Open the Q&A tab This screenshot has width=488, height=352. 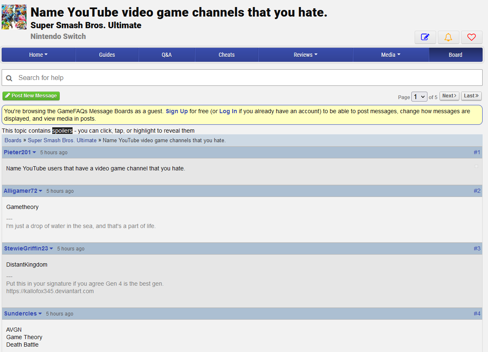167,55
